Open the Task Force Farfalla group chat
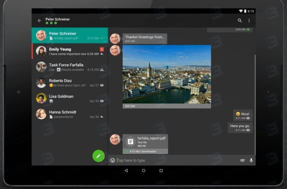The height and width of the screenshot is (189, 287). [x=70, y=67]
